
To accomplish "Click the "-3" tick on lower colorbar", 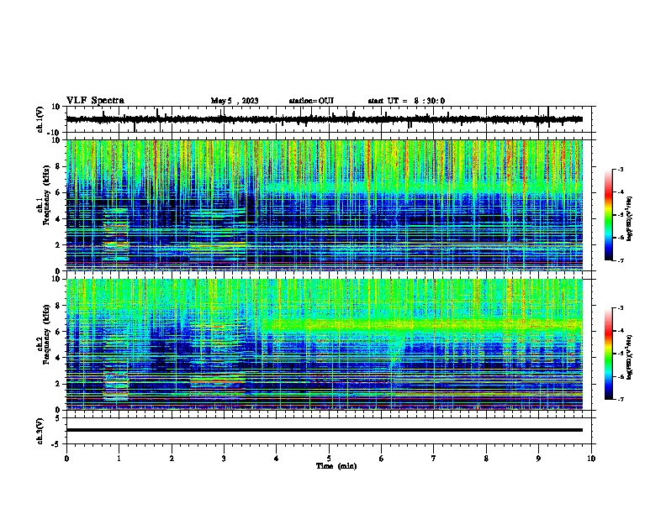I will pyautogui.click(x=620, y=308).
